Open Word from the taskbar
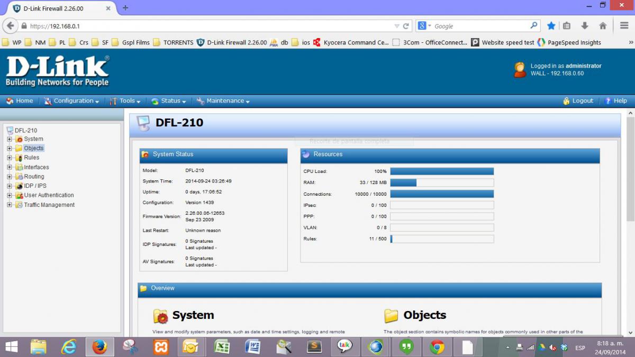 point(253,347)
